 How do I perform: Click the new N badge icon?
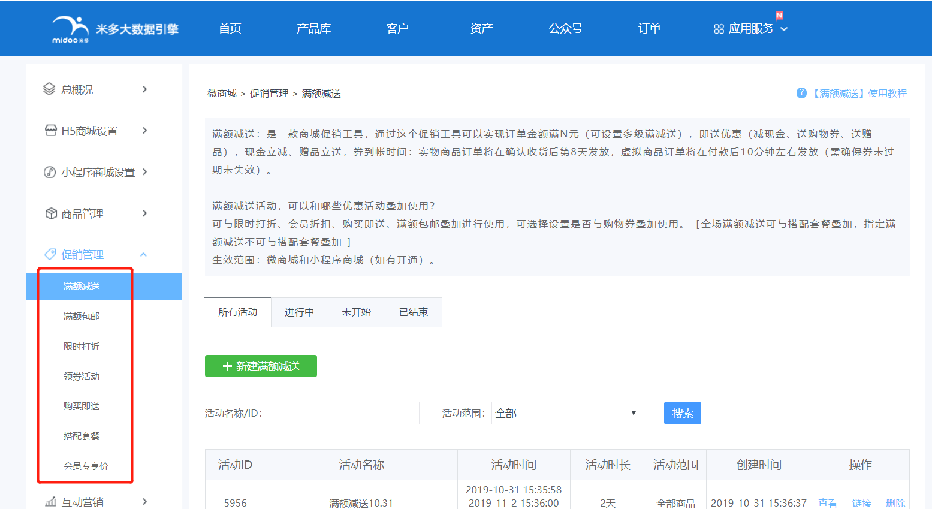click(779, 16)
